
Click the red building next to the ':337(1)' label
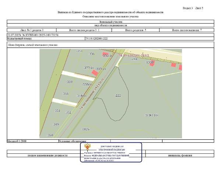[95, 73]
